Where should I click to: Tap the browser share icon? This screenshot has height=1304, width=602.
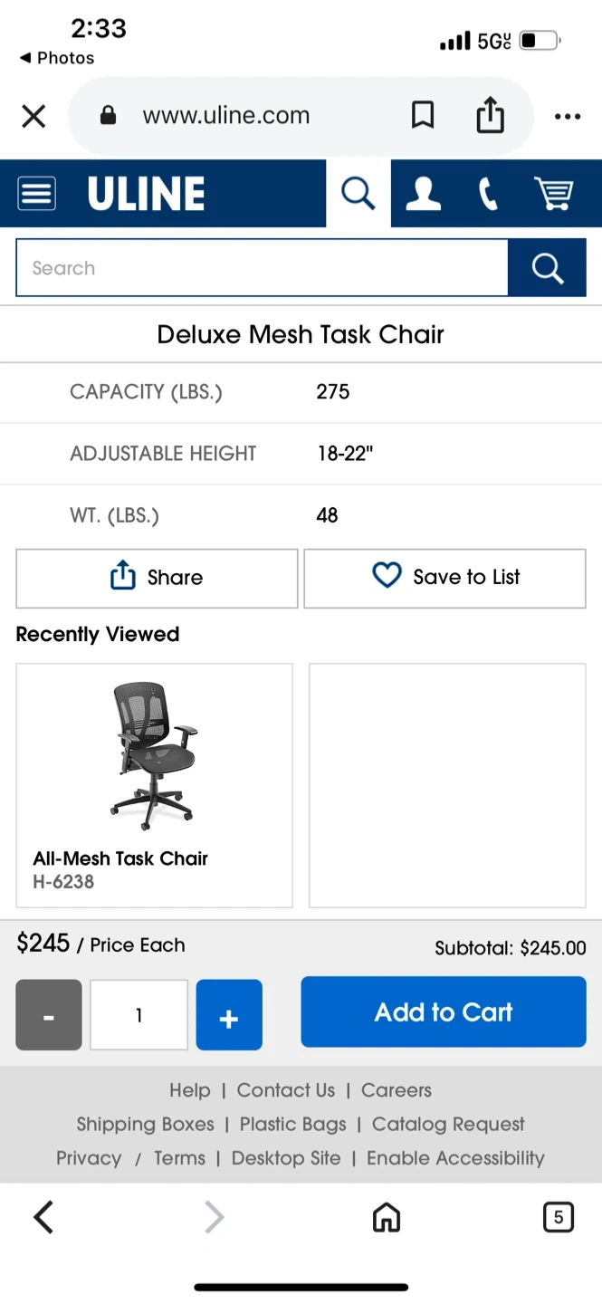tap(490, 115)
